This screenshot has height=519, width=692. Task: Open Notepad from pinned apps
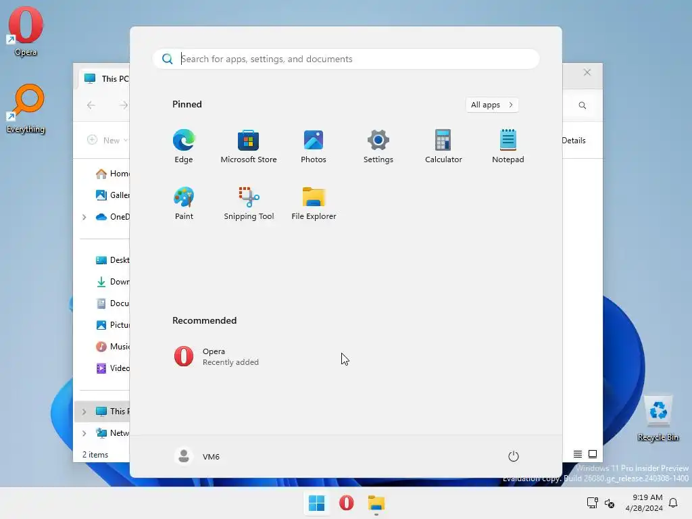tap(508, 146)
